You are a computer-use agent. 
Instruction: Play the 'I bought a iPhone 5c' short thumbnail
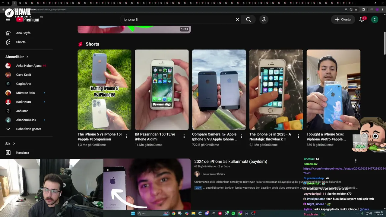point(334,90)
